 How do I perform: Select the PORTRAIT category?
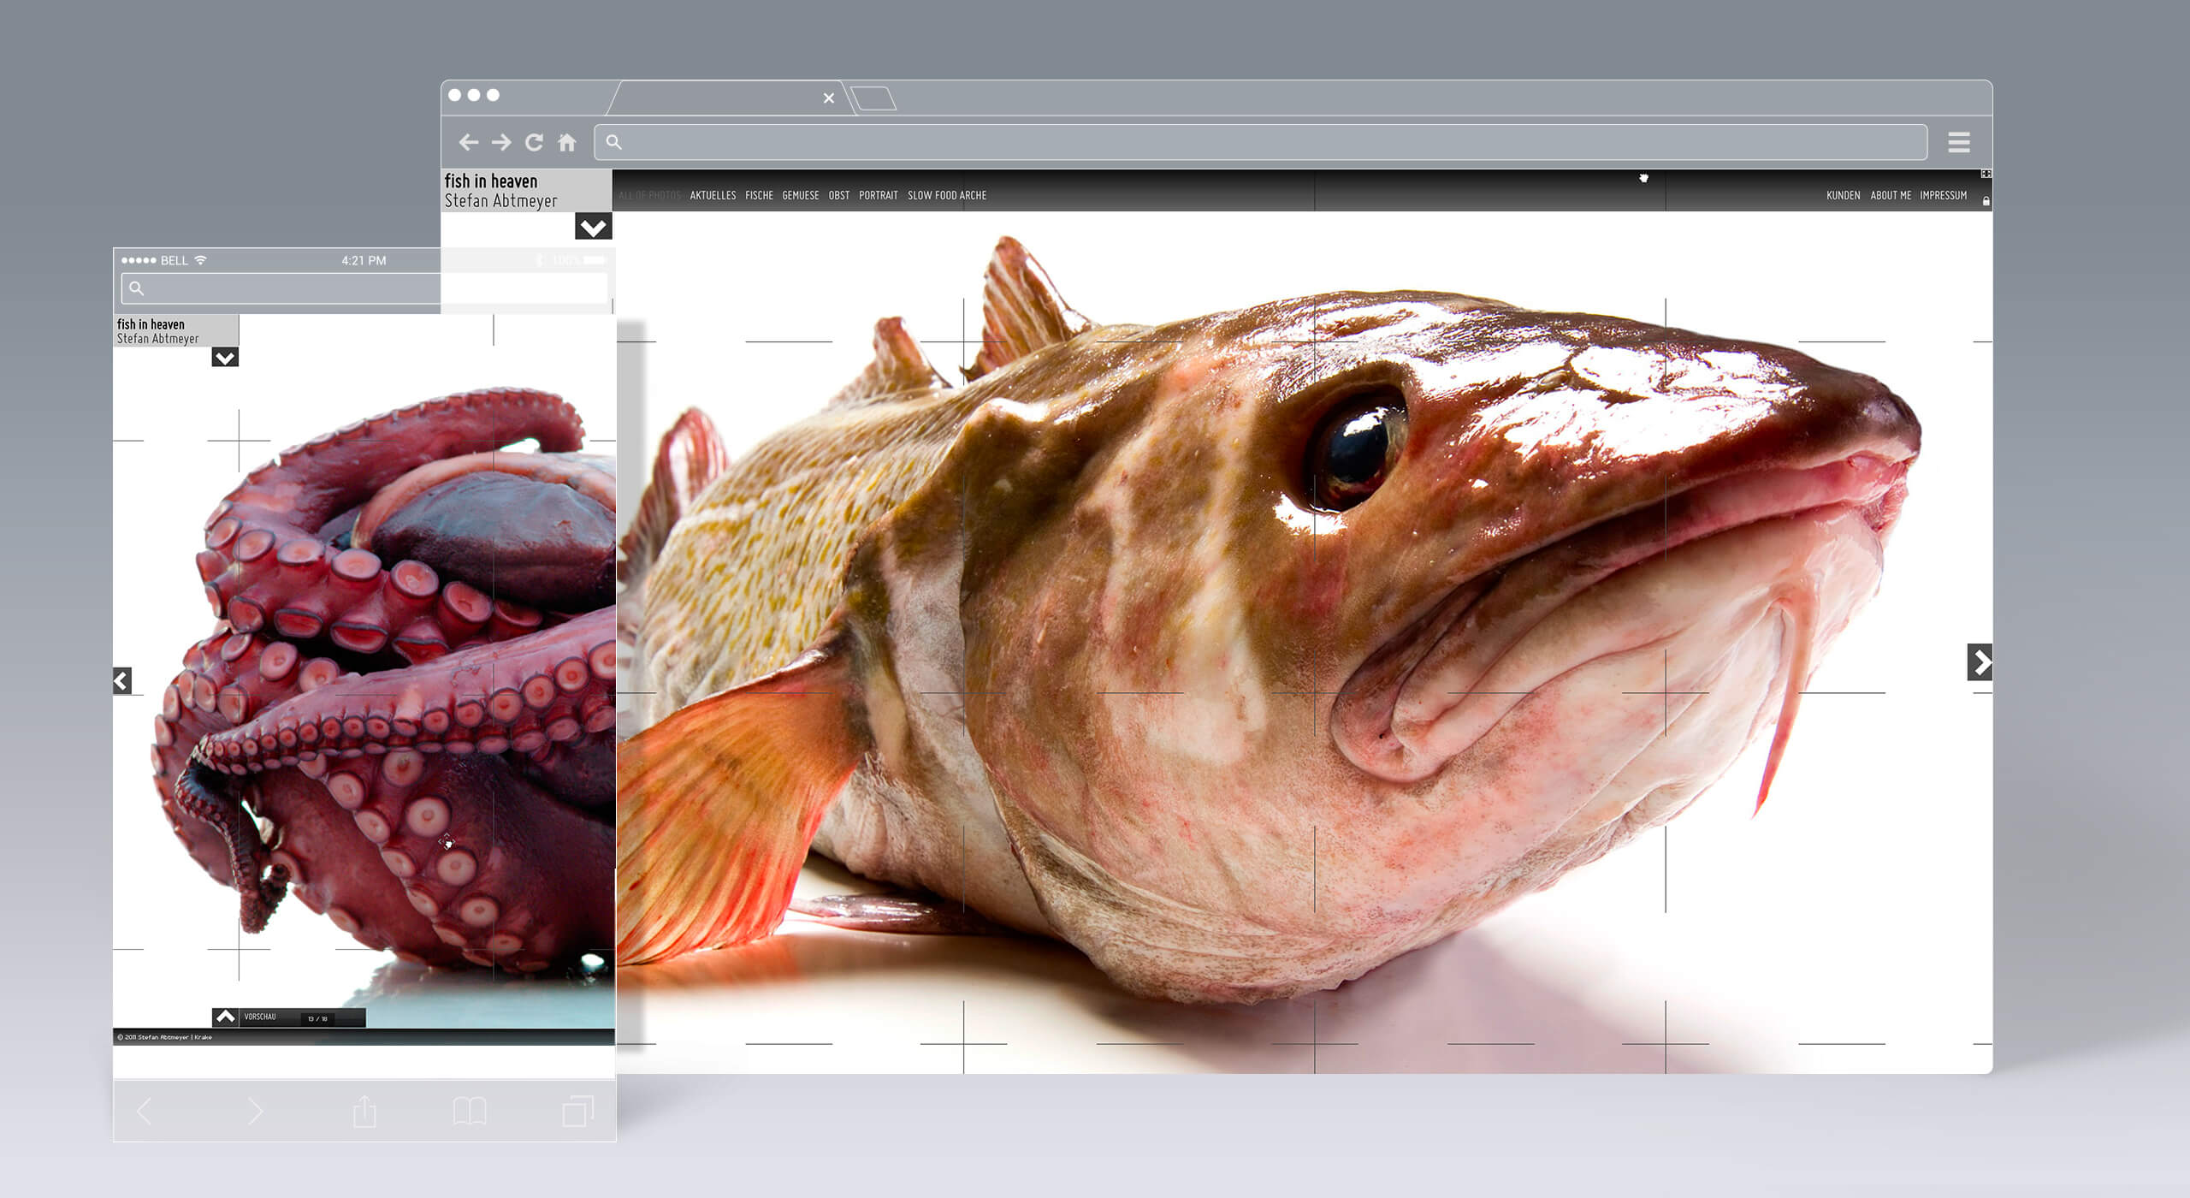pyautogui.click(x=878, y=195)
